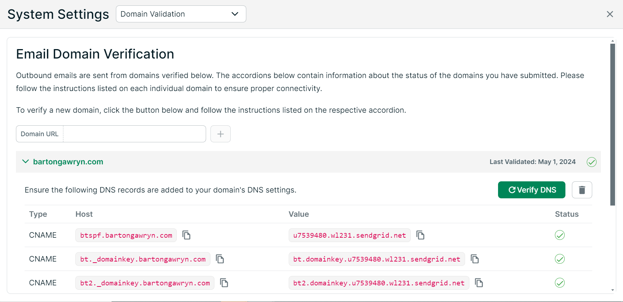
Task: Copy the btspf.bartongawryn.com host value
Action: point(186,235)
